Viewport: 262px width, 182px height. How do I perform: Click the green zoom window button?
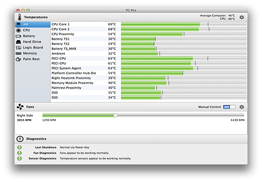[28, 10]
